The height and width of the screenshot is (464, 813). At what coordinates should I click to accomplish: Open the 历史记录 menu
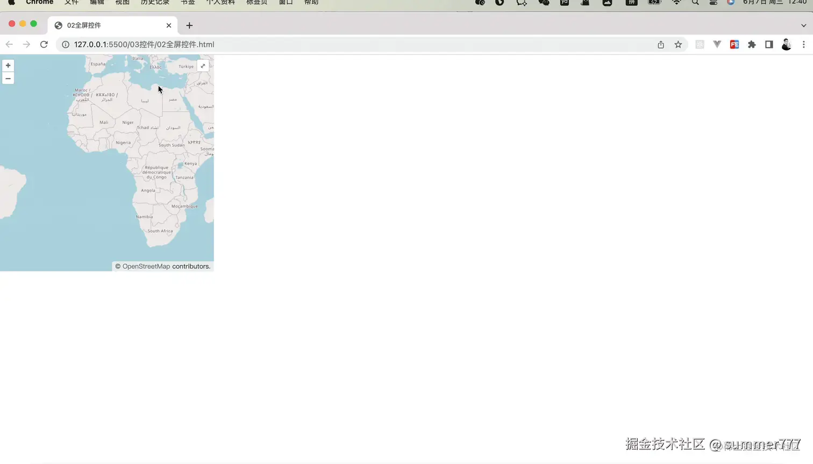pos(155,2)
